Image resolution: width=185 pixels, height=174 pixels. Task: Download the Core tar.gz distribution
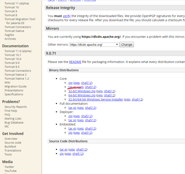72,87
